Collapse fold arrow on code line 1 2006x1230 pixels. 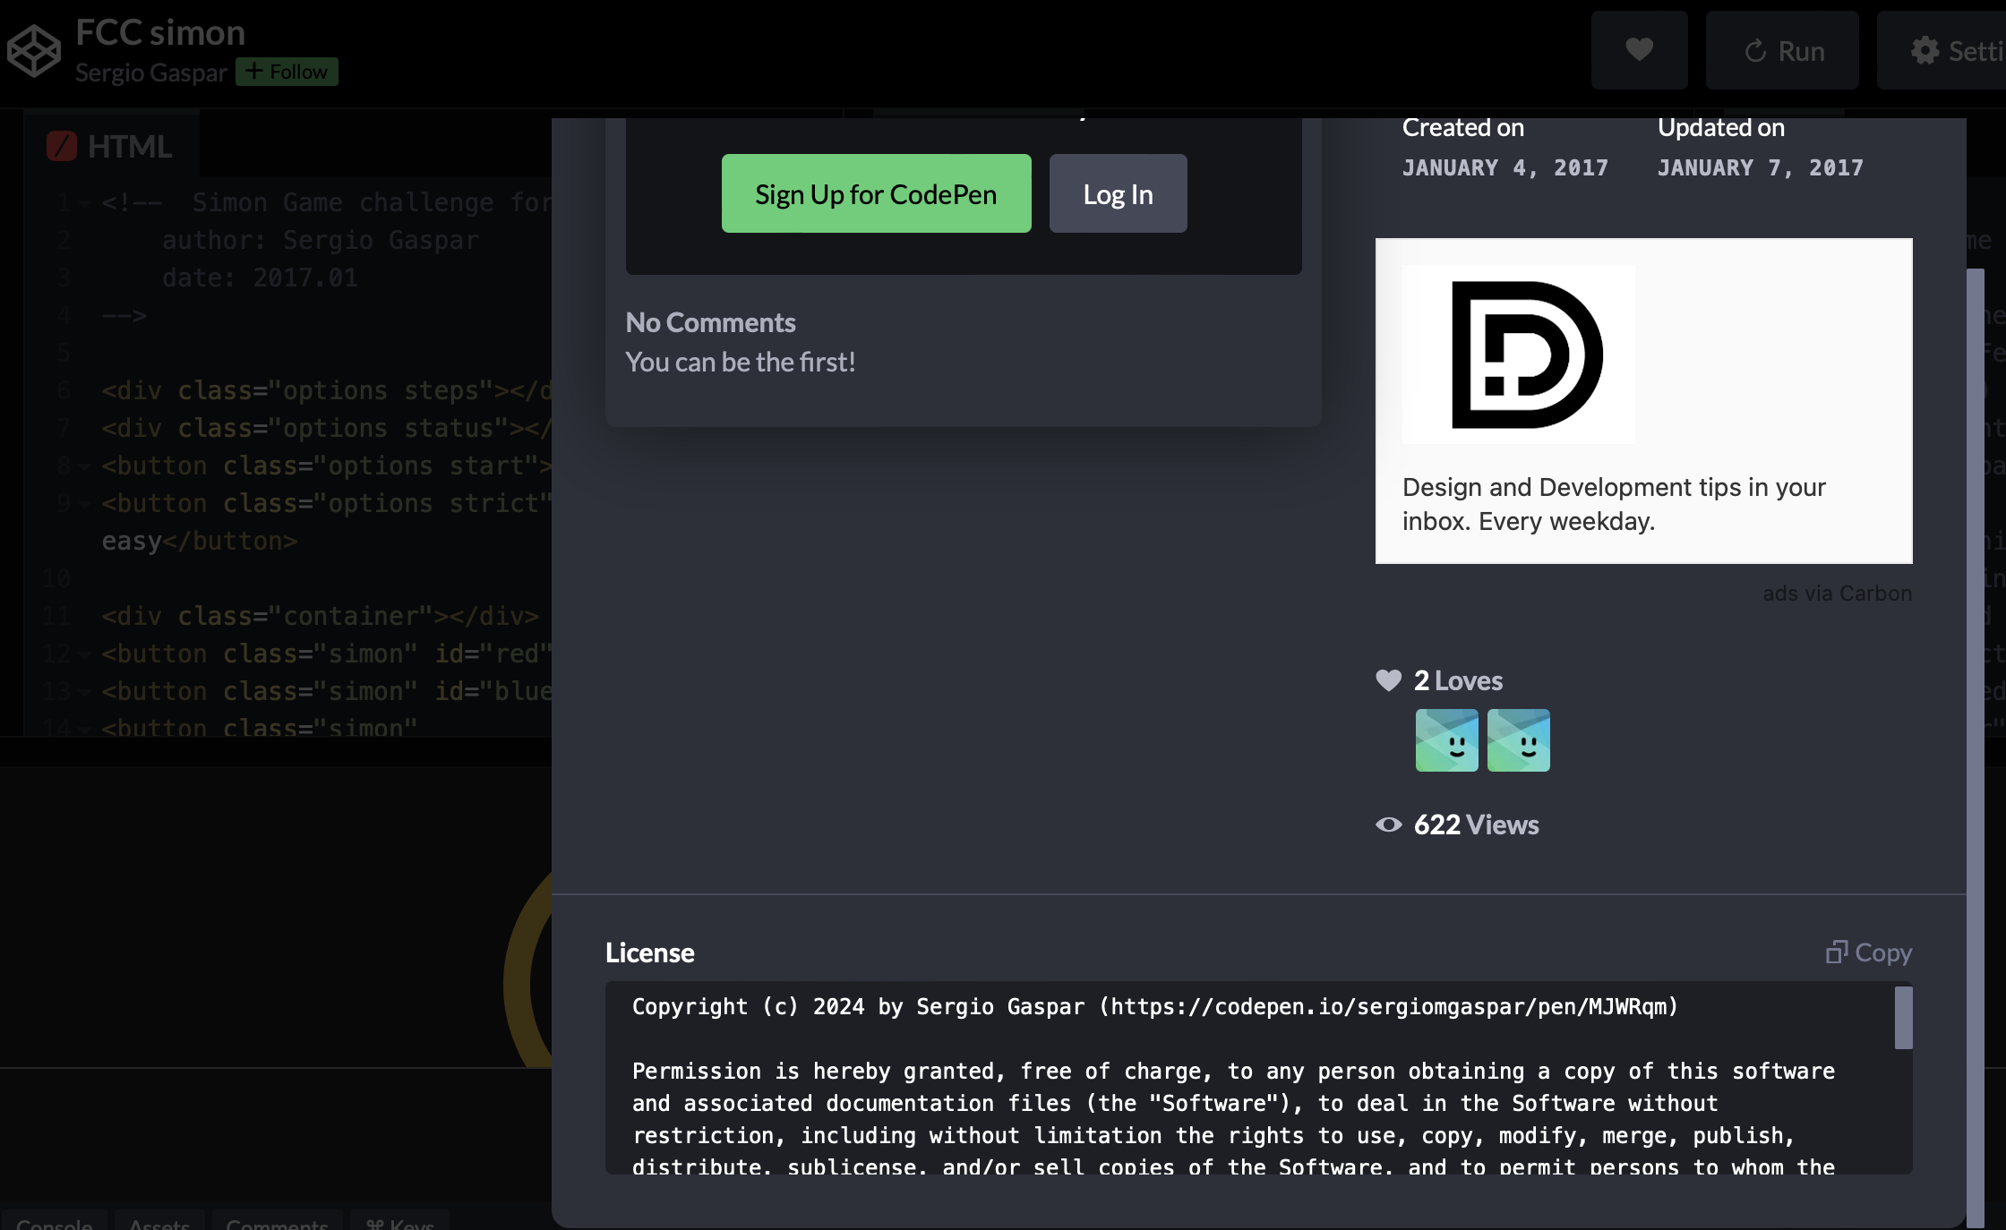pyautogui.click(x=84, y=203)
